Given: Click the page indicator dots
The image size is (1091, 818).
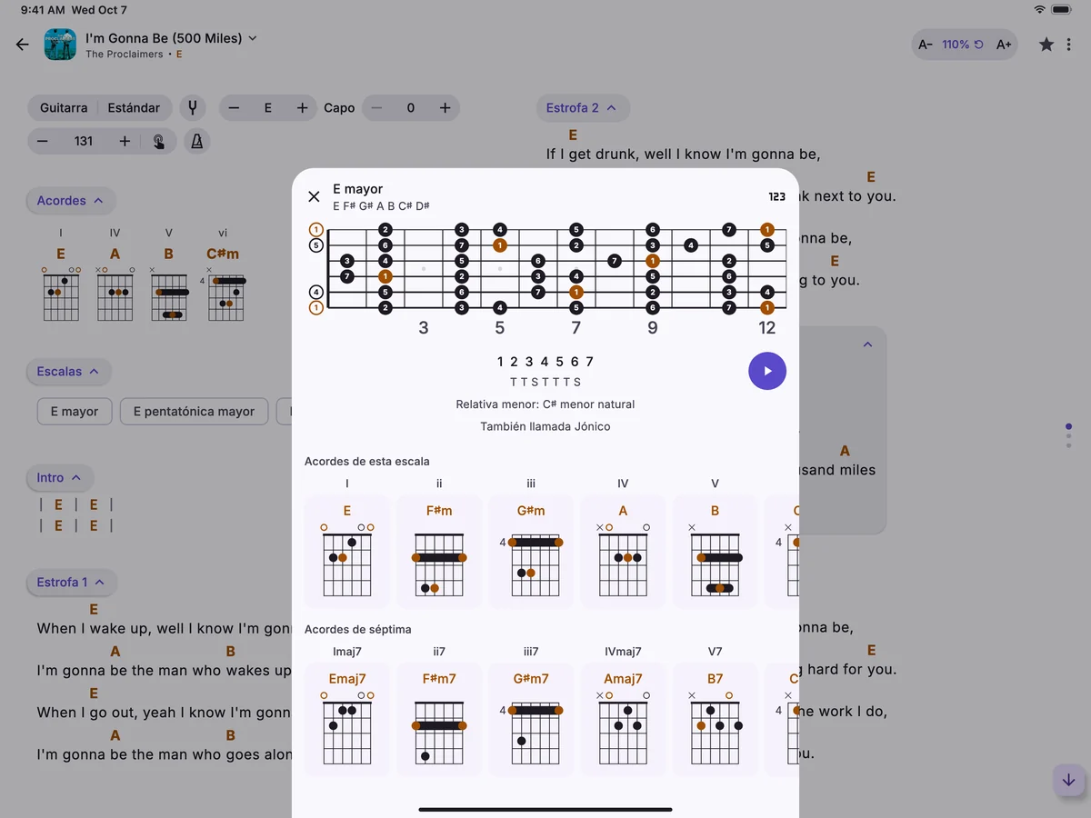Looking at the screenshot, I should [1068, 435].
